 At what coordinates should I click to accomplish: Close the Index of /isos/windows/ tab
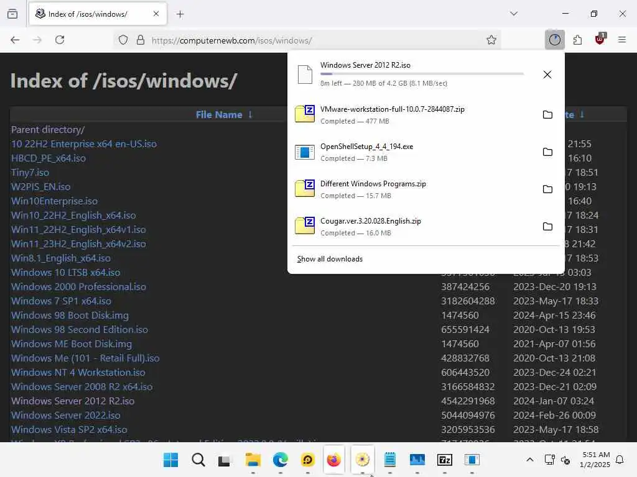click(x=156, y=14)
